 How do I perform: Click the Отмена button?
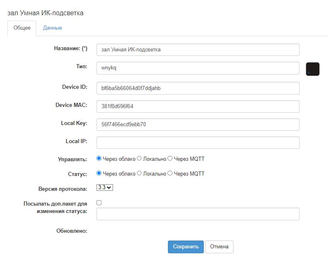[219, 247]
